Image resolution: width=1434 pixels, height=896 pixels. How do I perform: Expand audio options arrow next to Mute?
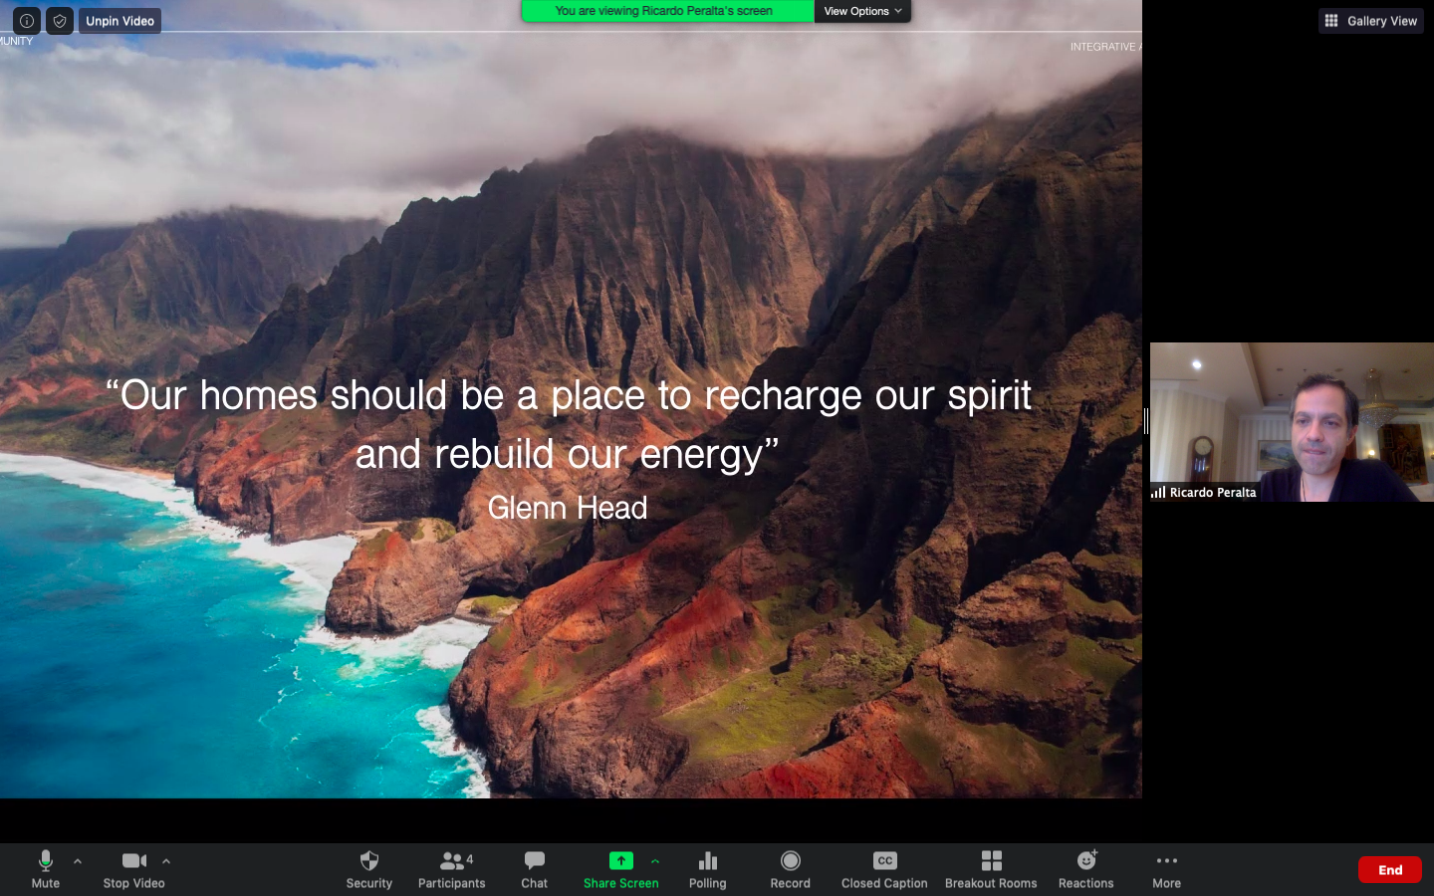tap(78, 861)
